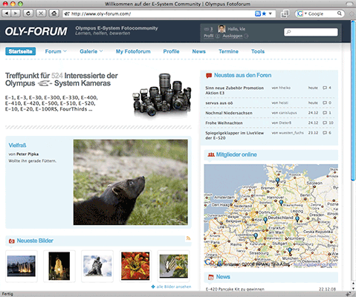Click the map pin near Köln

coord(265,220)
